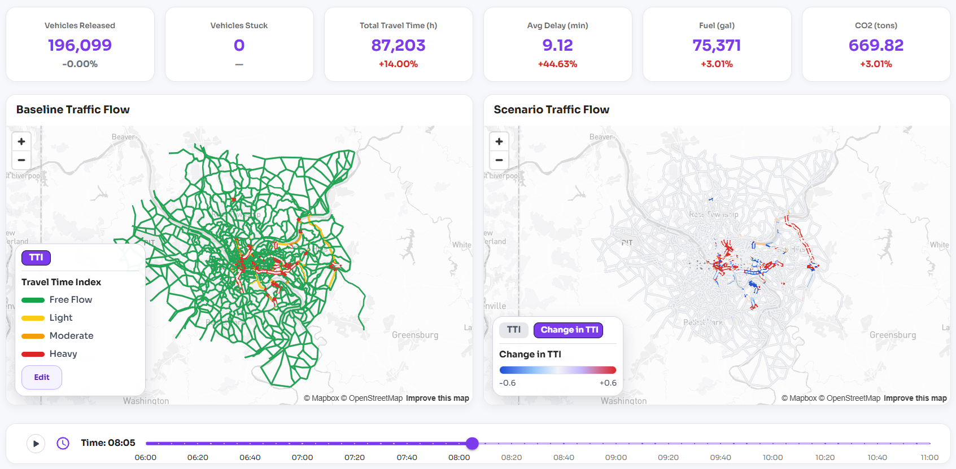This screenshot has height=469, width=956.
Task: Click Moderate orange legend swatch
Action: point(33,336)
